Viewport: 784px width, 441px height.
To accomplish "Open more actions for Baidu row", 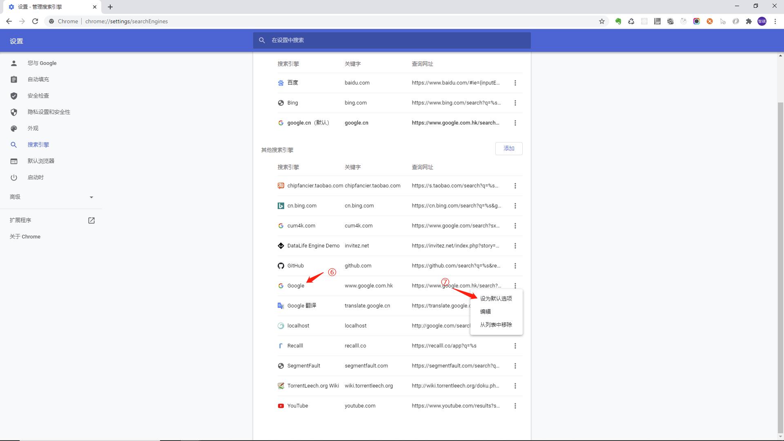I will pos(515,83).
